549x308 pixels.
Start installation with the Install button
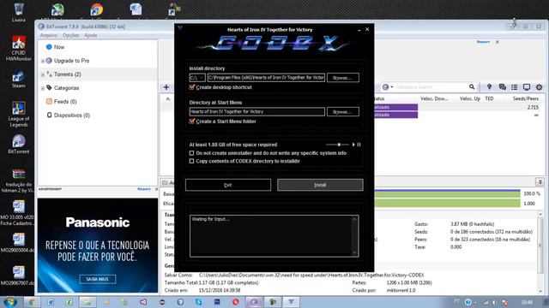[x=320, y=185]
